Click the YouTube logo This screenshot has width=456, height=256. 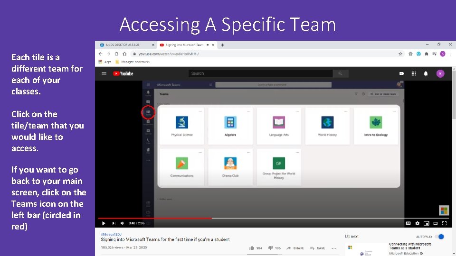pos(123,74)
